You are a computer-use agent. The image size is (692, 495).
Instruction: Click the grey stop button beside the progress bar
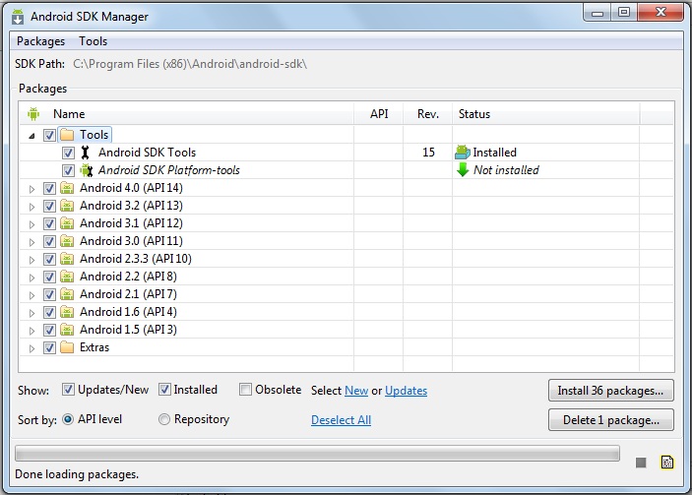click(641, 463)
